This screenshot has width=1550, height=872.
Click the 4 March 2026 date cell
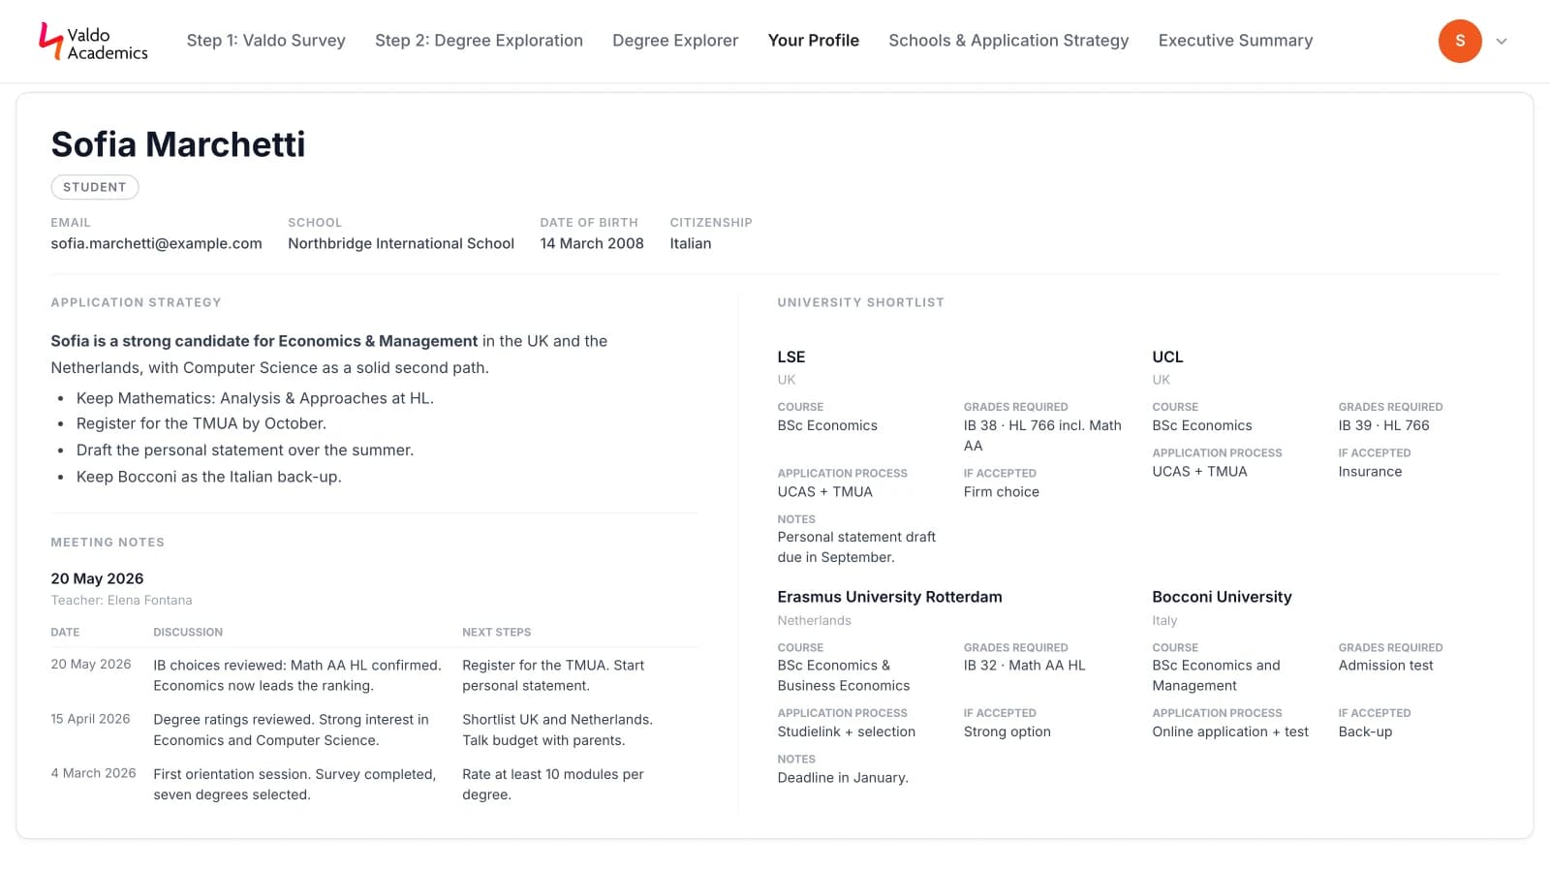click(93, 773)
